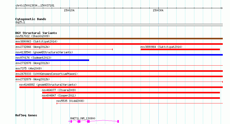Screen dimensions: 230x124
Task: Click the rightmost exon of RAET1L gene
Action: pos(118,121)
